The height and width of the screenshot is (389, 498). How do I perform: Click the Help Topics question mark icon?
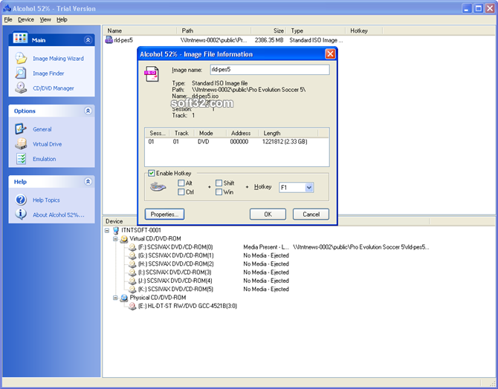21,200
